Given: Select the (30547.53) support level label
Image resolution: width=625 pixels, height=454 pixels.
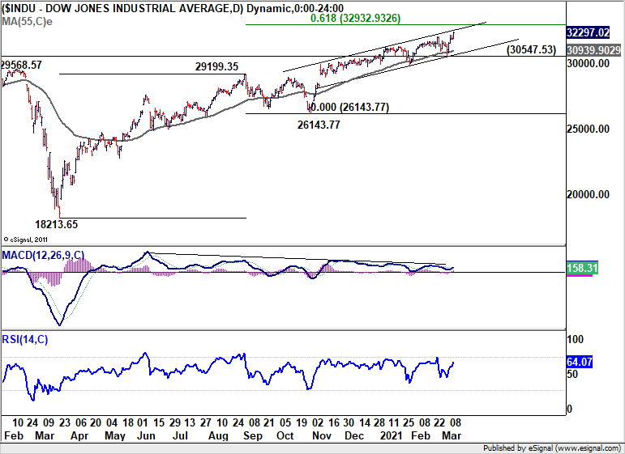Looking at the screenshot, I should pos(531,49).
